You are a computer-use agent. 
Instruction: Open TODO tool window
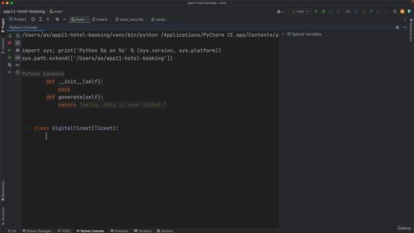64,231
